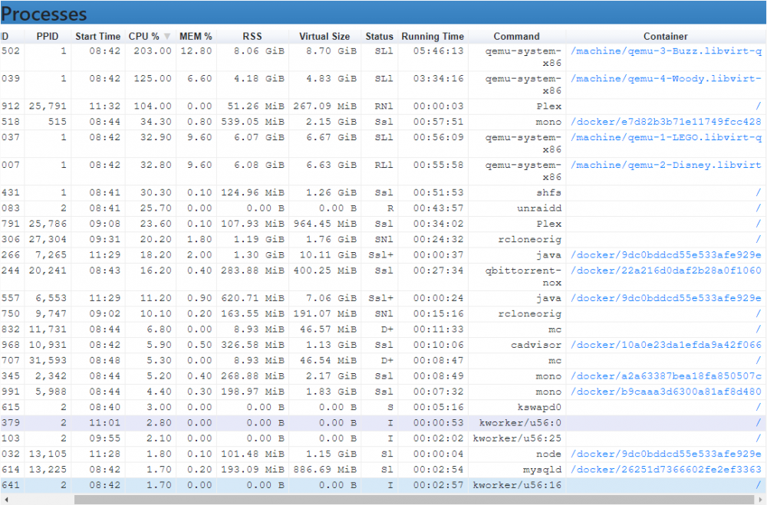Click the PPID column header

[48, 36]
